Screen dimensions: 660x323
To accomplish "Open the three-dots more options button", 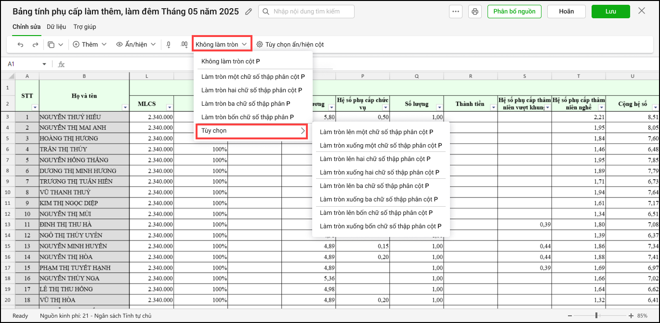I will coord(456,12).
